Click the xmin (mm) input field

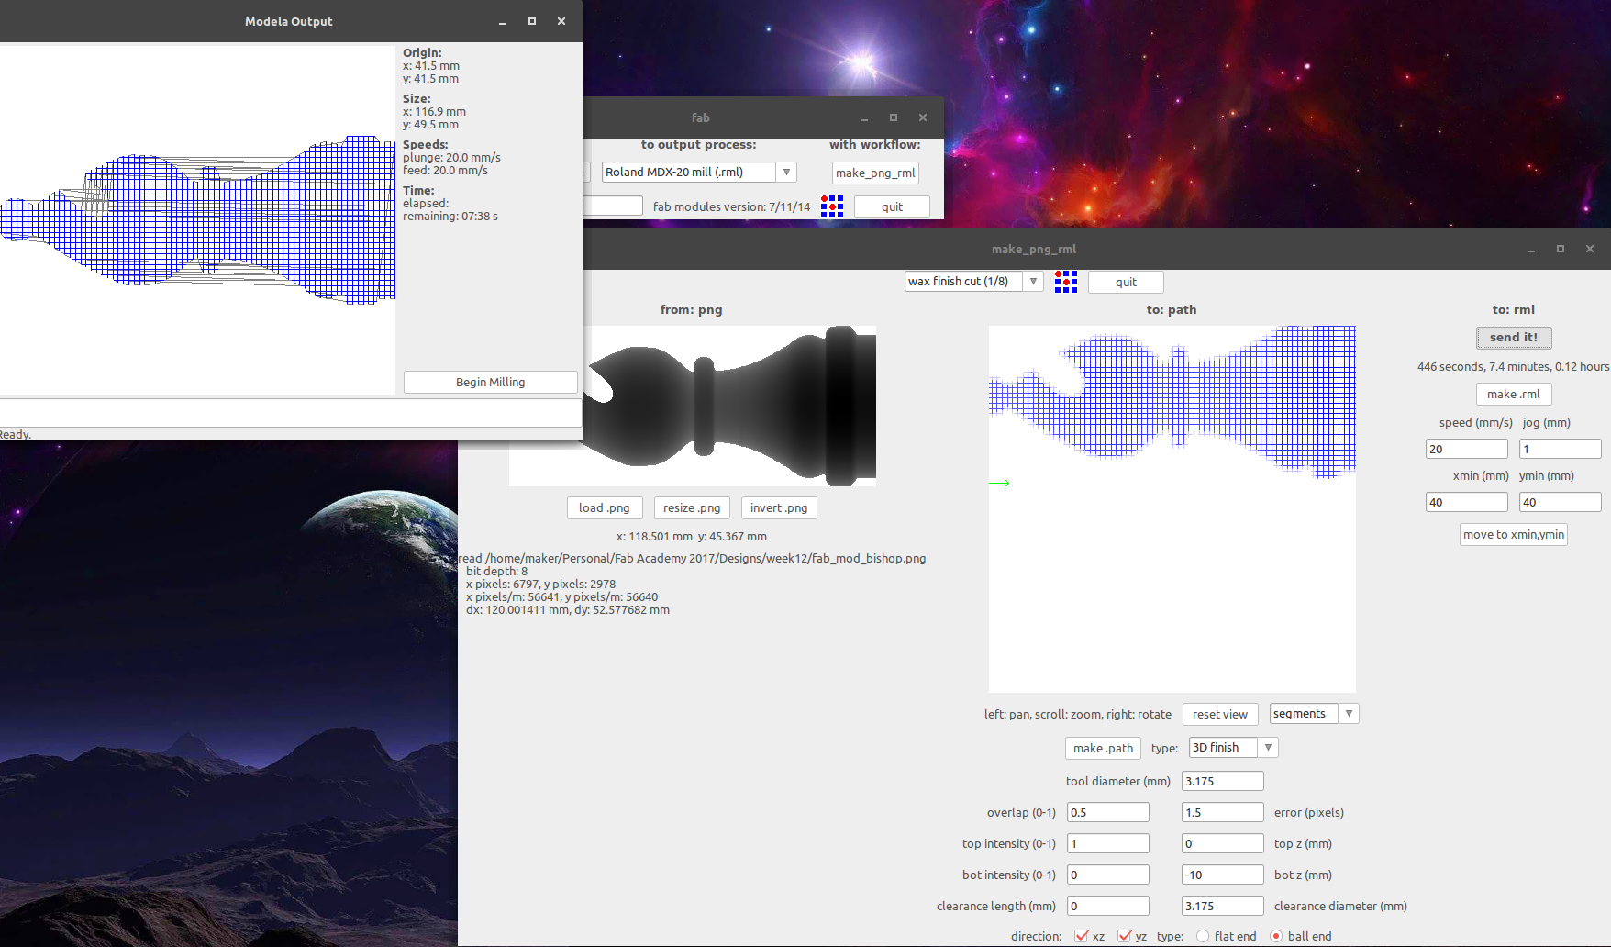[1467, 502]
